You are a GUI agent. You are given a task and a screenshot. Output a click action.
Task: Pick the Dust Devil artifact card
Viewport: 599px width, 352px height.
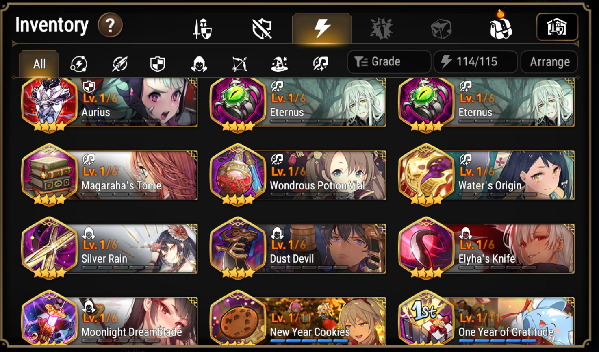[x=298, y=248]
